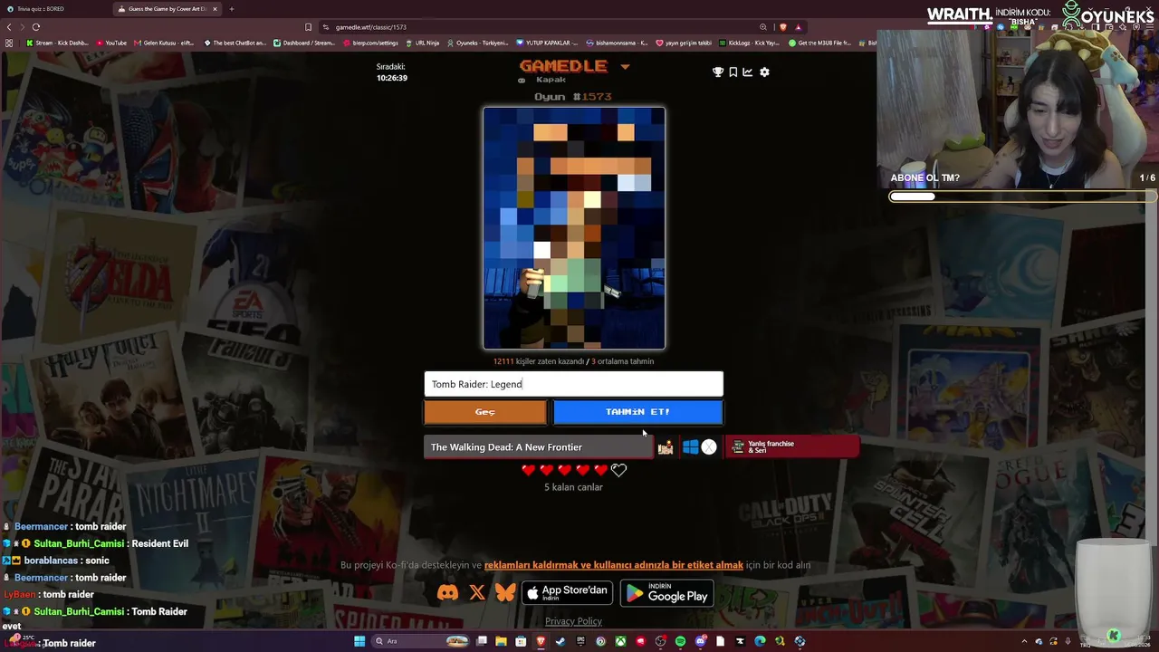Click the Windows platform icon on guess row
This screenshot has height=652, width=1159.
pos(691,447)
